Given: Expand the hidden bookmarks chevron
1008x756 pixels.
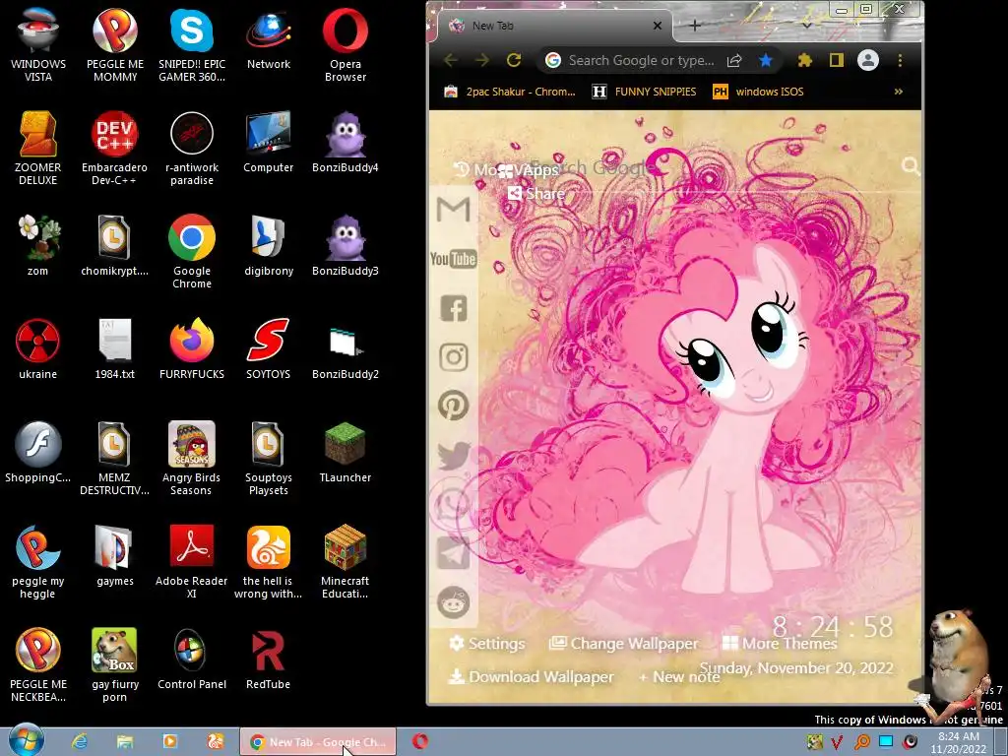Looking at the screenshot, I should [899, 92].
